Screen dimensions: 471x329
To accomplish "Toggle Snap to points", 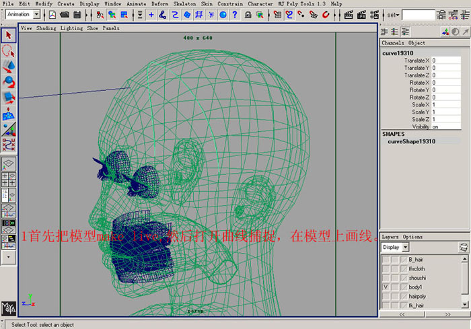I will click(x=301, y=15).
